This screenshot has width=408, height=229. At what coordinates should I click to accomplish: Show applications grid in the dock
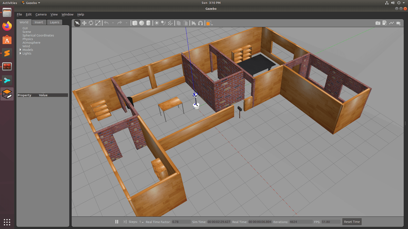[x=7, y=222]
